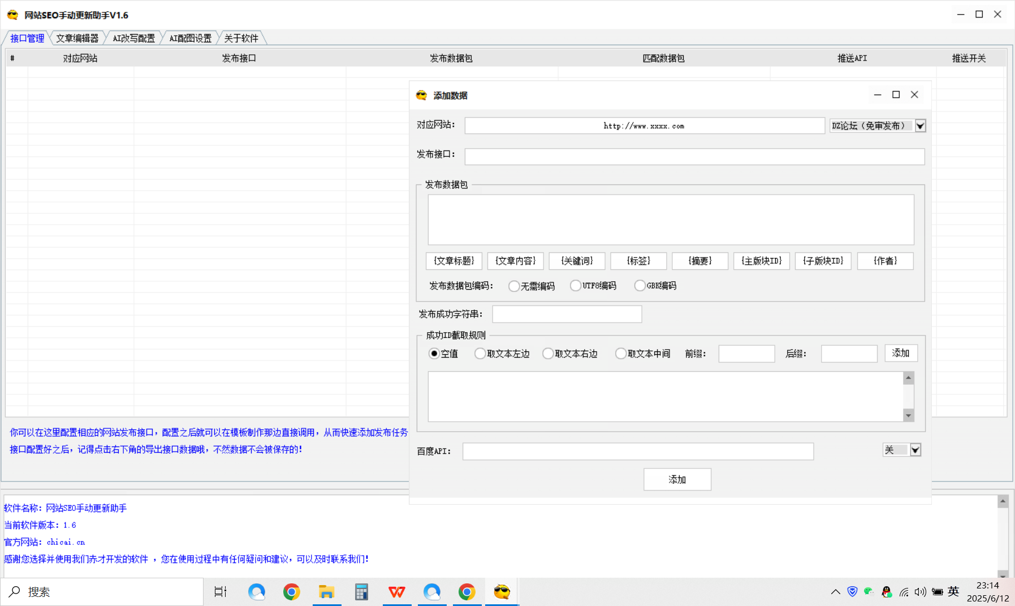Show hidden system tray icons
The height and width of the screenshot is (606, 1015).
click(836, 592)
